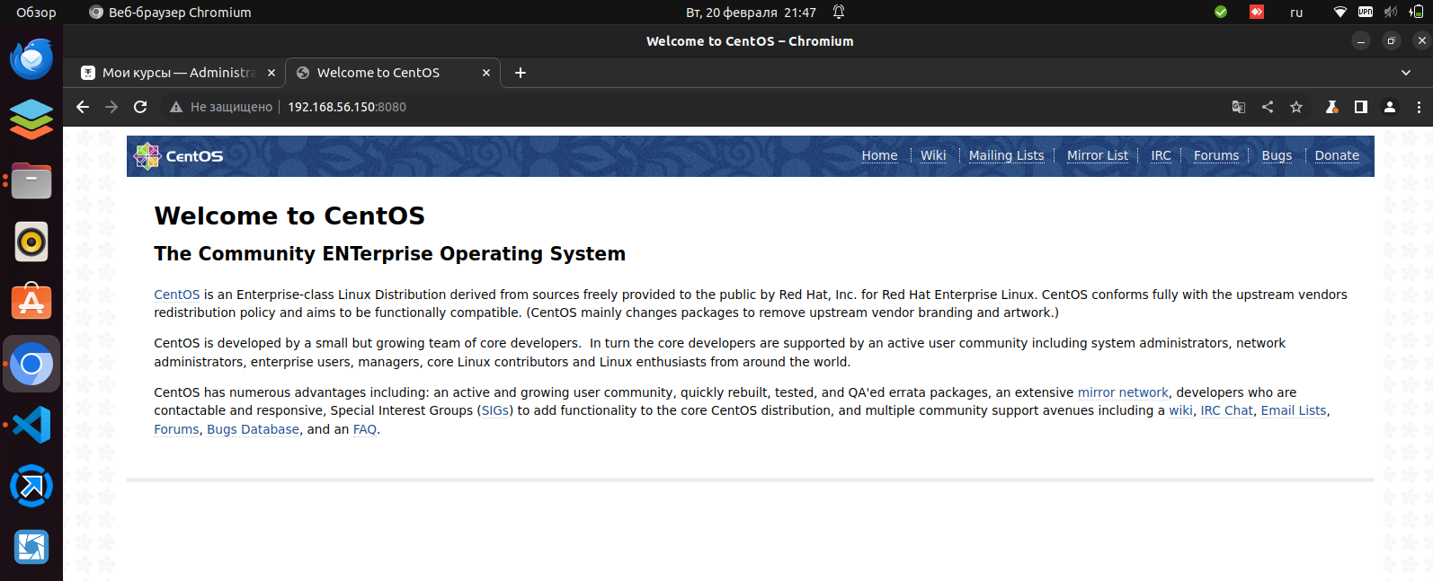Open notifications bell in top bar

click(x=839, y=12)
